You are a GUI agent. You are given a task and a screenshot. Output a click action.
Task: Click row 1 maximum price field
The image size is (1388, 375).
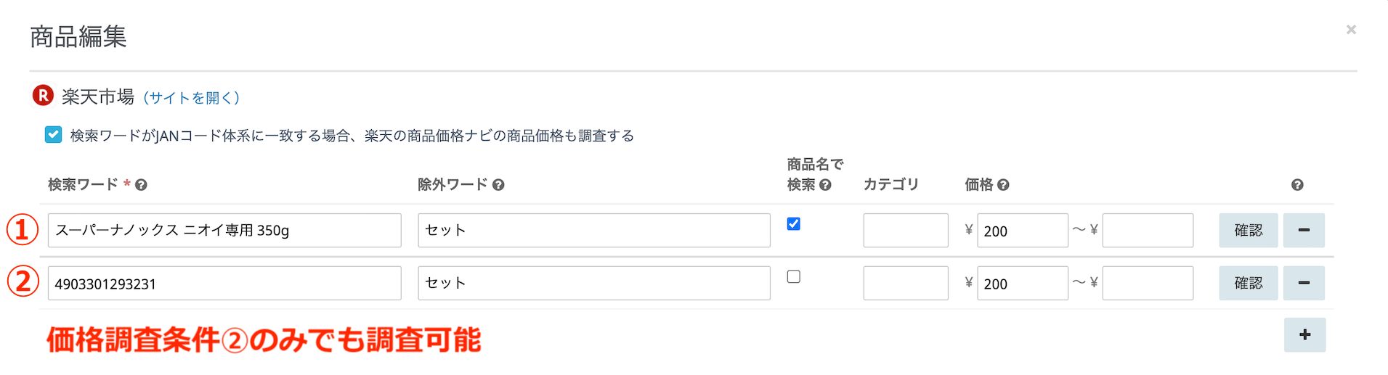(x=1148, y=230)
